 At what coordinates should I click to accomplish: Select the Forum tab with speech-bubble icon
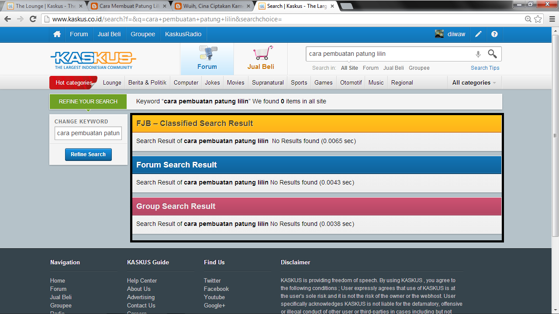click(x=207, y=58)
